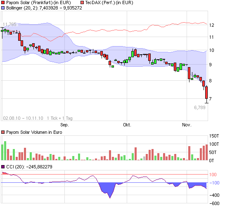Screen dimensions: 225x212
Task: Click price axis value 9
Action: (x=211, y=65)
